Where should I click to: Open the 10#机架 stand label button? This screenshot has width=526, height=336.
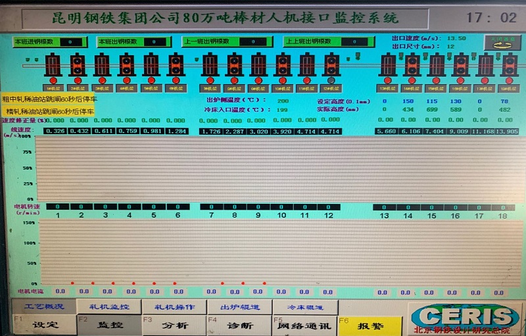(283, 89)
